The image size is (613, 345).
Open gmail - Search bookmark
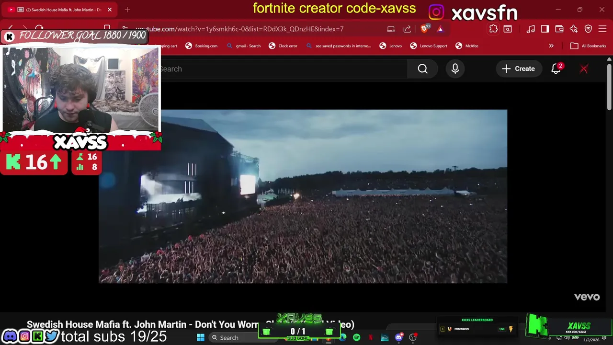coord(244,46)
